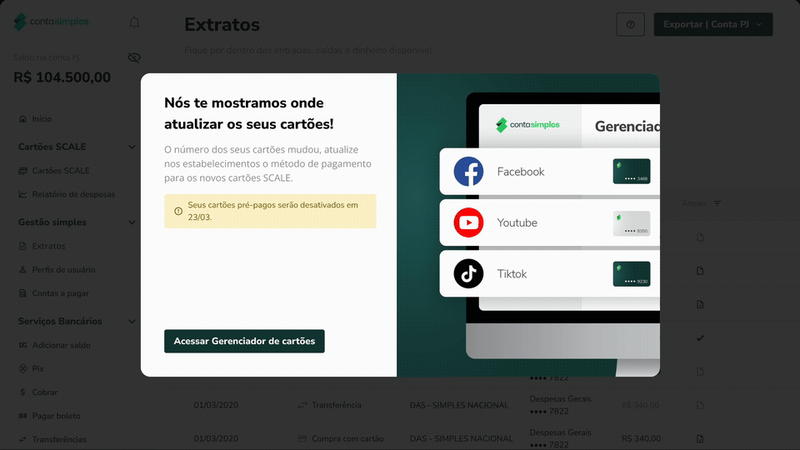Collapse the Gestão simples section chevron
The image size is (800, 450).
point(132,222)
